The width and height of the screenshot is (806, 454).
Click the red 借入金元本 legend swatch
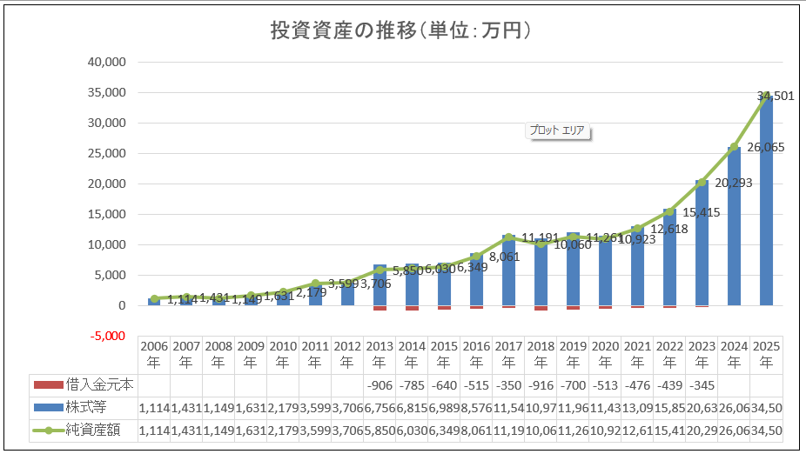click(x=46, y=384)
